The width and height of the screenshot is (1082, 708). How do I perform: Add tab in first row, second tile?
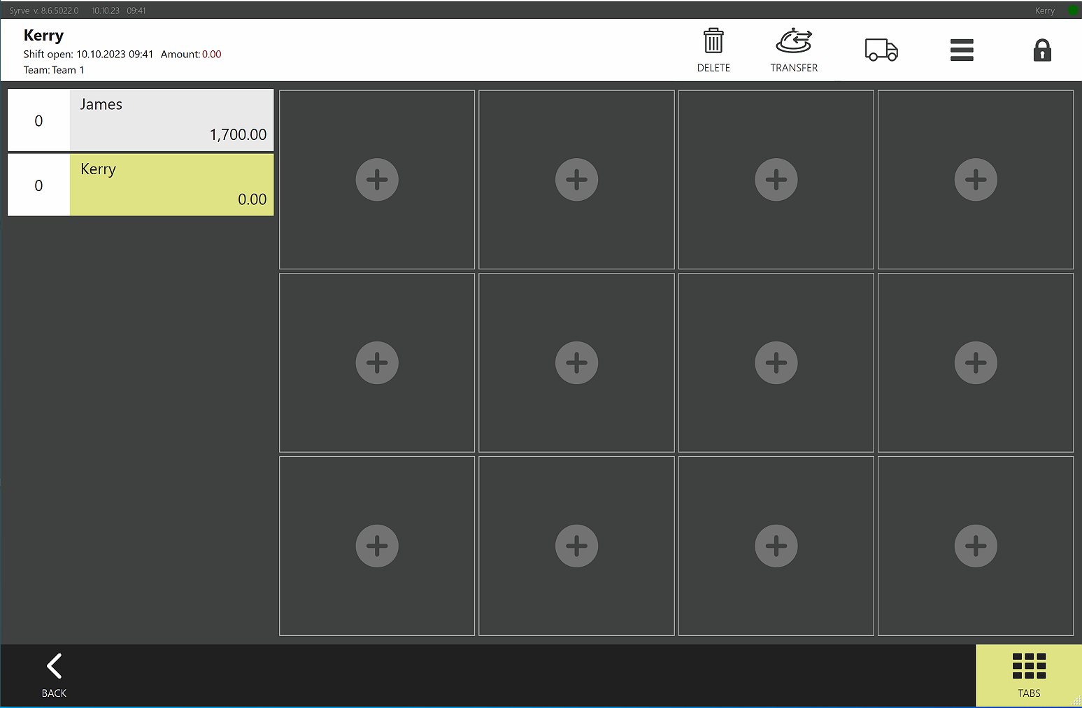click(x=576, y=180)
